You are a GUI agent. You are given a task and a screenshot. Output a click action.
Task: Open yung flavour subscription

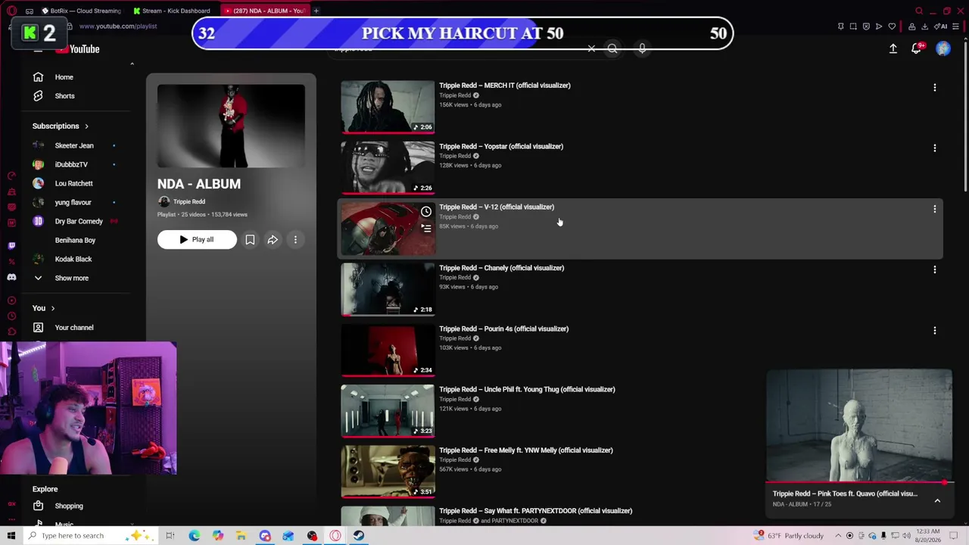pyautogui.click(x=73, y=202)
